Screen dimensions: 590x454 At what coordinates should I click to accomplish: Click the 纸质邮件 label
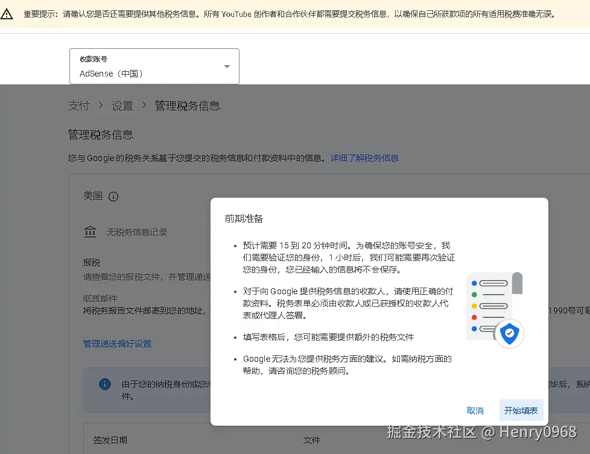(x=100, y=298)
